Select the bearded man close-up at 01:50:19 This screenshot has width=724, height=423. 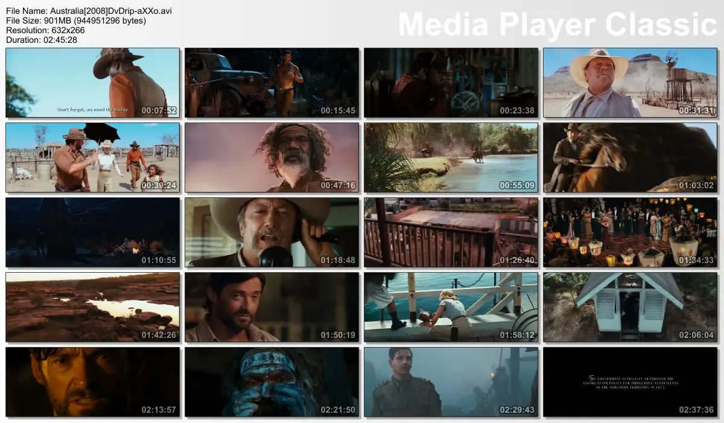point(271,307)
